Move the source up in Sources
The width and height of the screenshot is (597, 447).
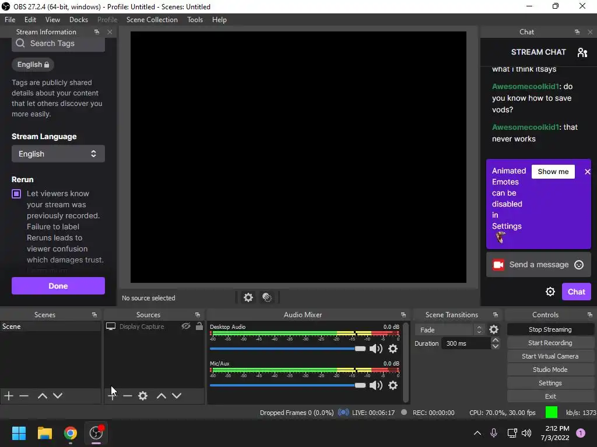pos(161,396)
